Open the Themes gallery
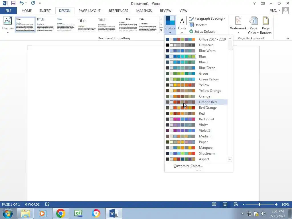292x219 pixels. (8, 25)
